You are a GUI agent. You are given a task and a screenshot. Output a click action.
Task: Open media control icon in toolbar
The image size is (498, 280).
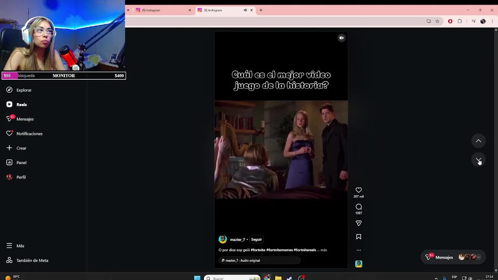click(x=473, y=21)
